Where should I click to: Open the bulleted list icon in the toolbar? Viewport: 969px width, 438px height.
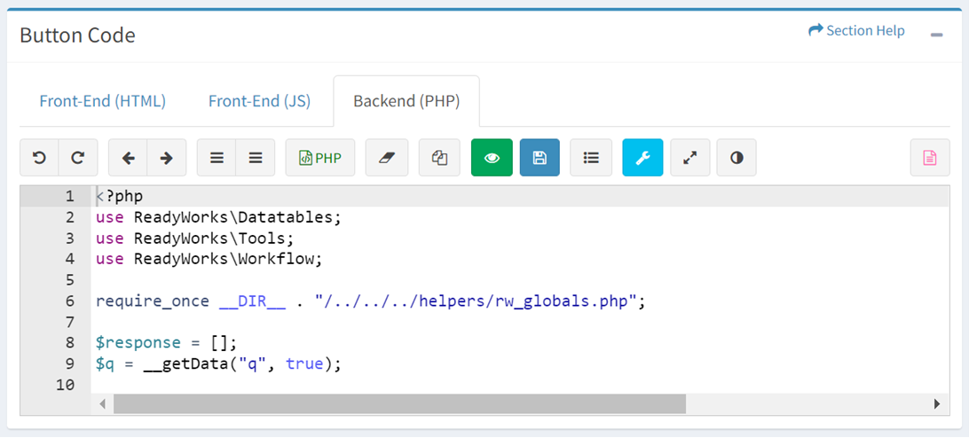pos(591,158)
